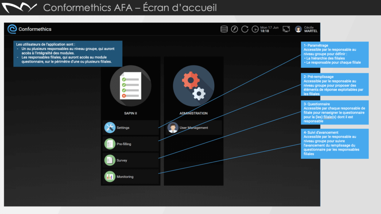
Task: Open the Settings menu entry
Action: point(131,128)
